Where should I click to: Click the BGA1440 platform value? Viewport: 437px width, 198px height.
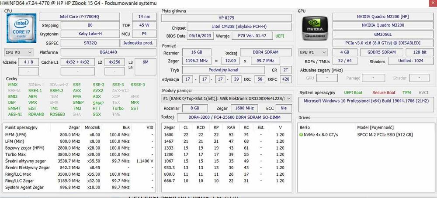pyautogui.click(x=108, y=52)
